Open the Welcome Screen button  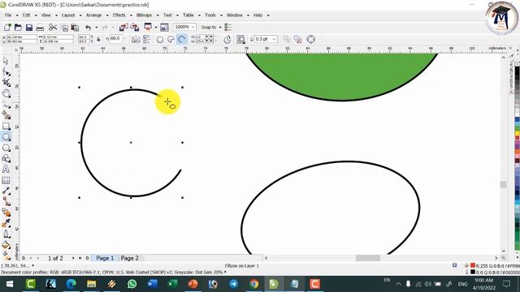click(164, 27)
